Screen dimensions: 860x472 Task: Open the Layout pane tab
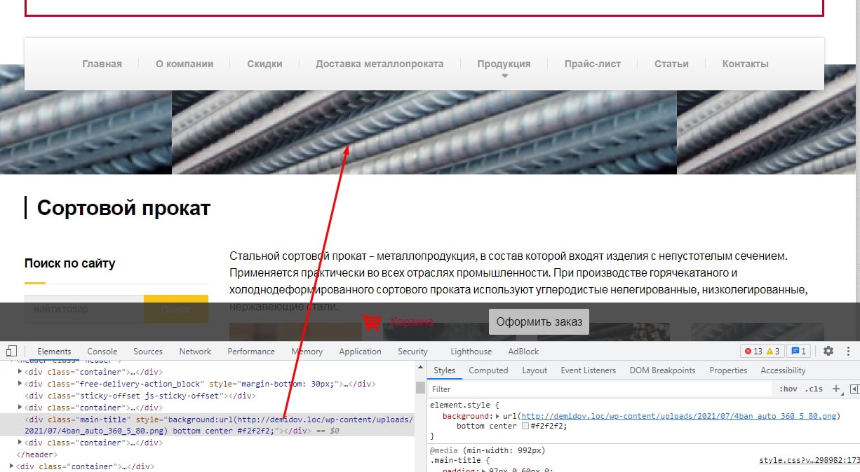[x=535, y=370]
